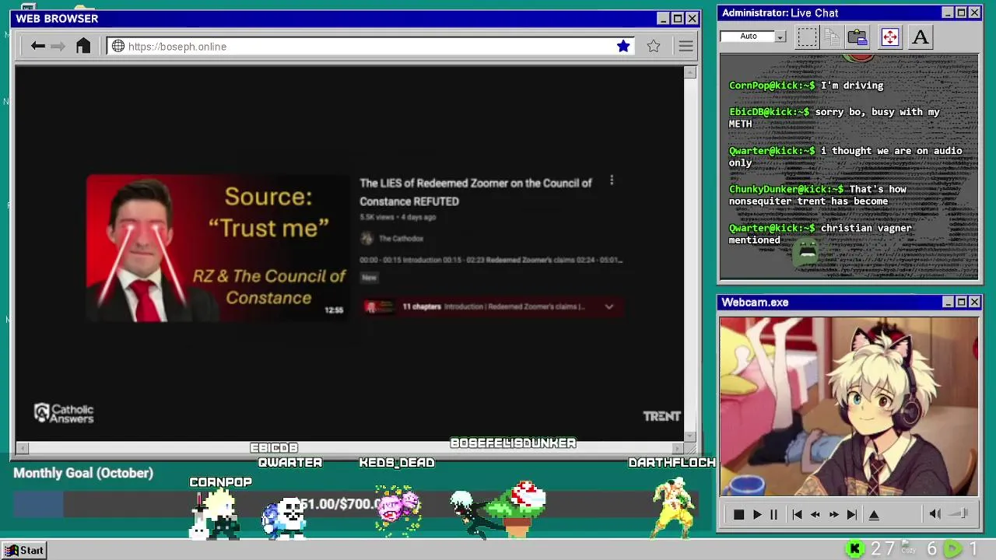Click the green Kick icon in taskbar

[x=855, y=549]
